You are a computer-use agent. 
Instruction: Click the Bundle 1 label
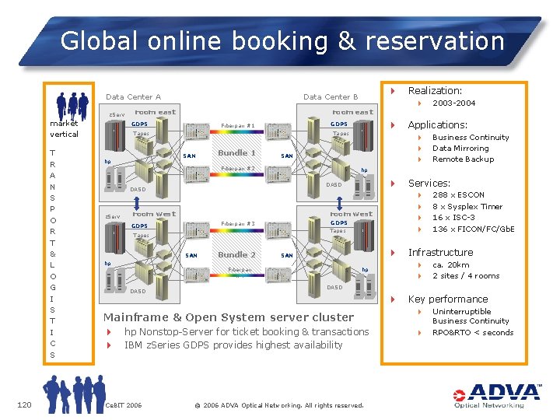(236, 153)
